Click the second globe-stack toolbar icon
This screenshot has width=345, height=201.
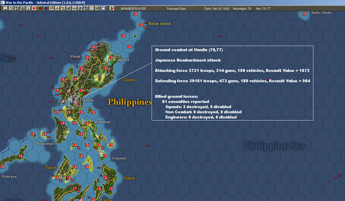pyautogui.click(x=22, y=8)
